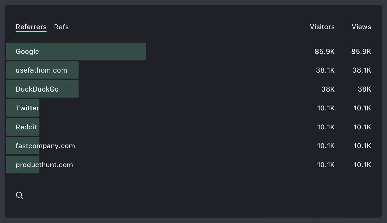The width and height of the screenshot is (387, 223).
Task: Click DuckDuckGo's visitors count of 38K
Action: coord(328,89)
